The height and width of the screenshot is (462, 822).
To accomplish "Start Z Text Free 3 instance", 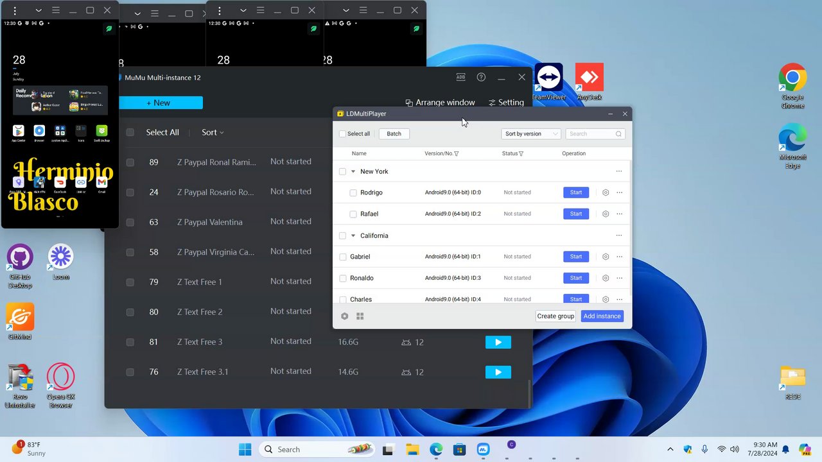I will click(498, 342).
